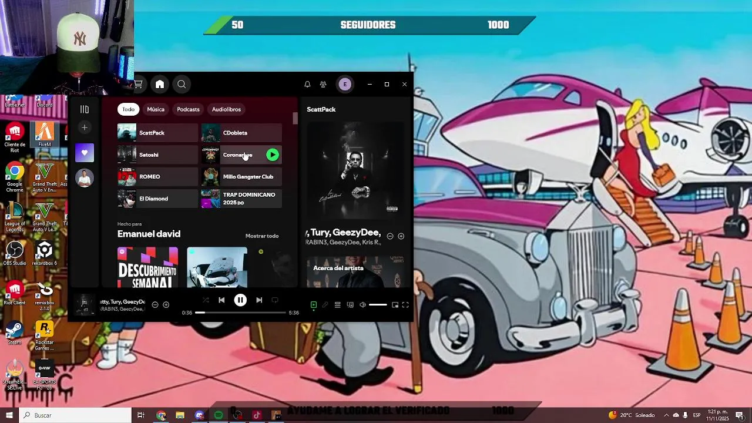Click the Mostrar todo link

(262, 236)
